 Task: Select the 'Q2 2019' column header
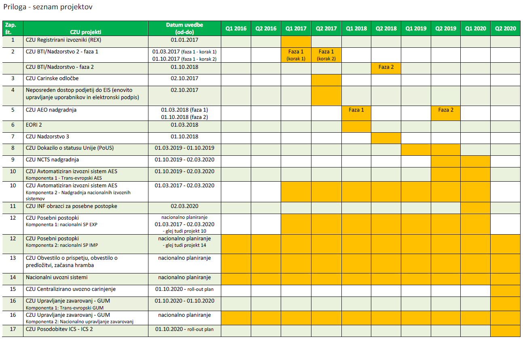446,28
